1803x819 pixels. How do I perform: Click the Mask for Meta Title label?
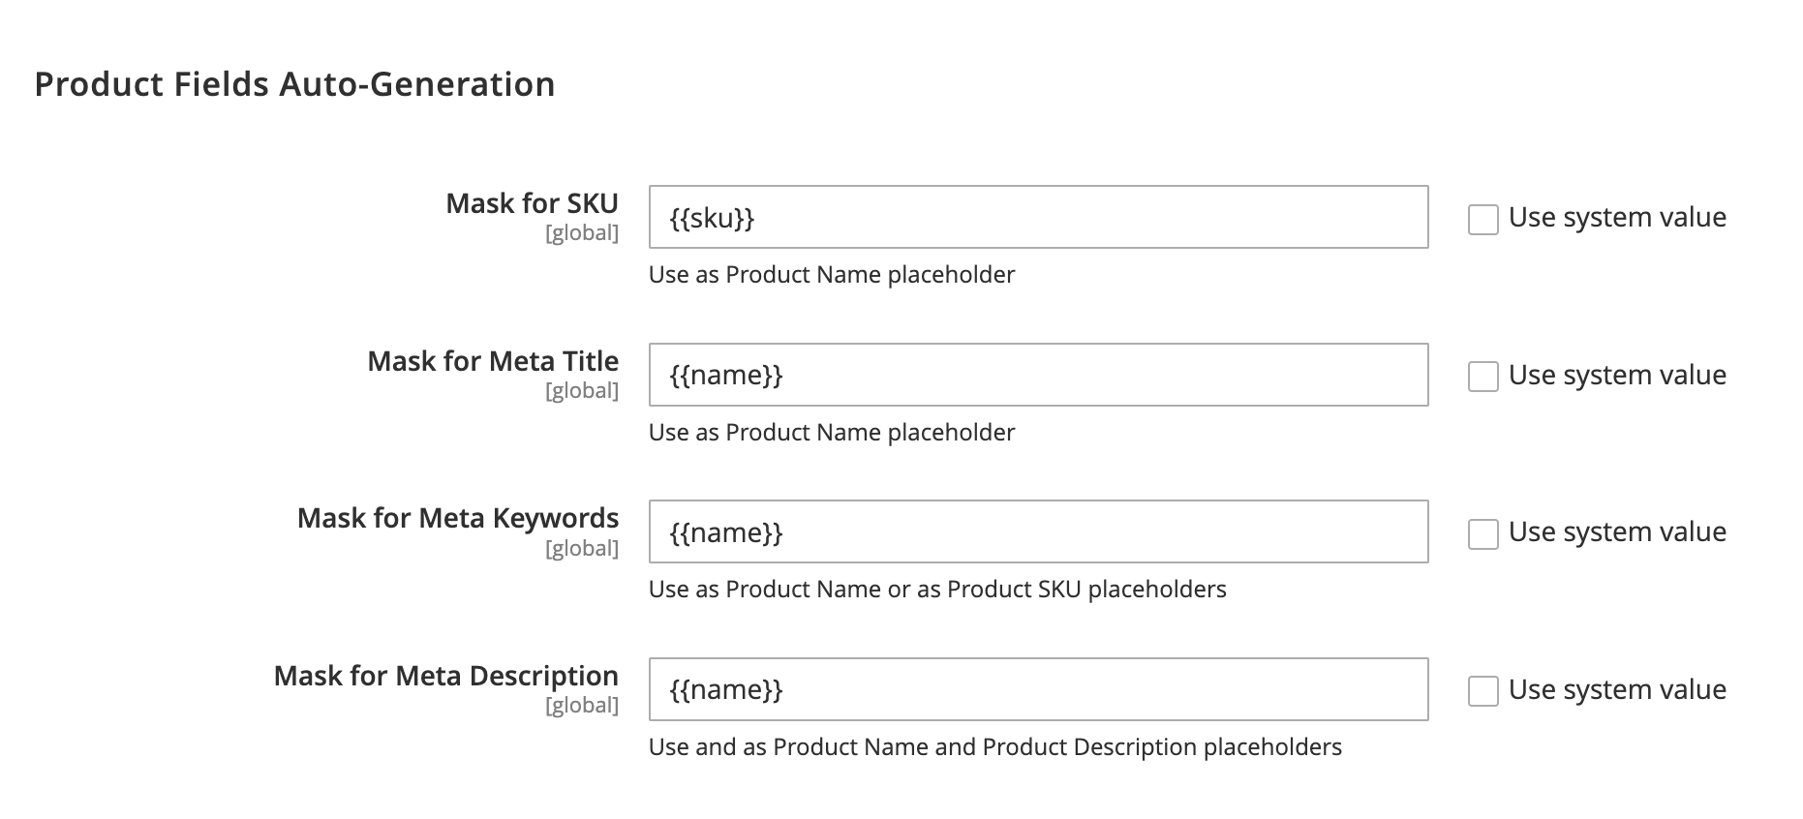493,361
